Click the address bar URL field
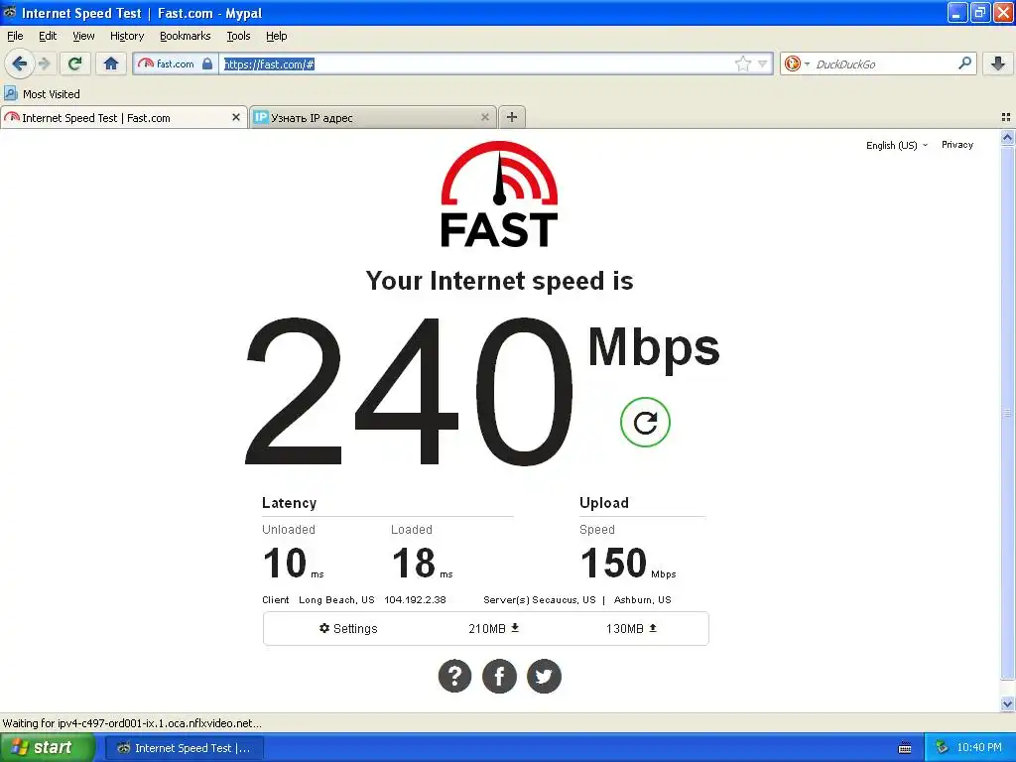The image size is (1016, 762). click(476, 63)
